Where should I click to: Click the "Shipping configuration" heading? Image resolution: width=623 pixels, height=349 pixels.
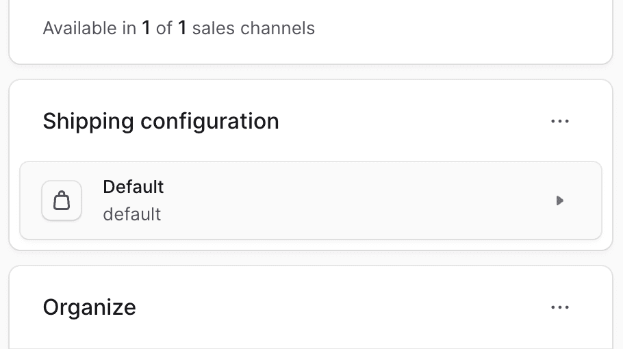tap(161, 122)
